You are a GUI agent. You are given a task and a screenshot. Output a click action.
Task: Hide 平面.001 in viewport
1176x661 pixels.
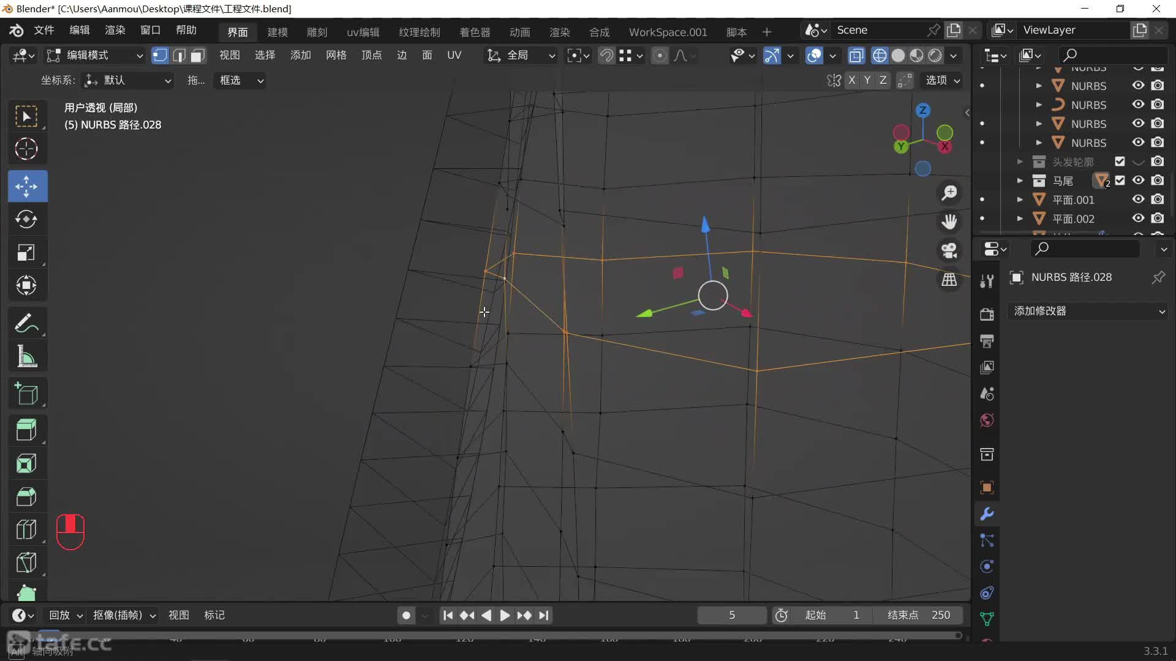point(1138,200)
